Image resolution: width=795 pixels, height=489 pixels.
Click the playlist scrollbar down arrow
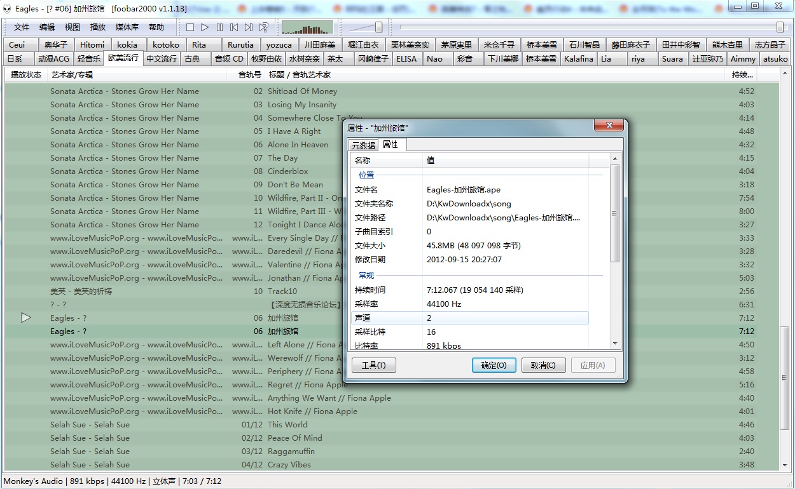click(x=784, y=467)
